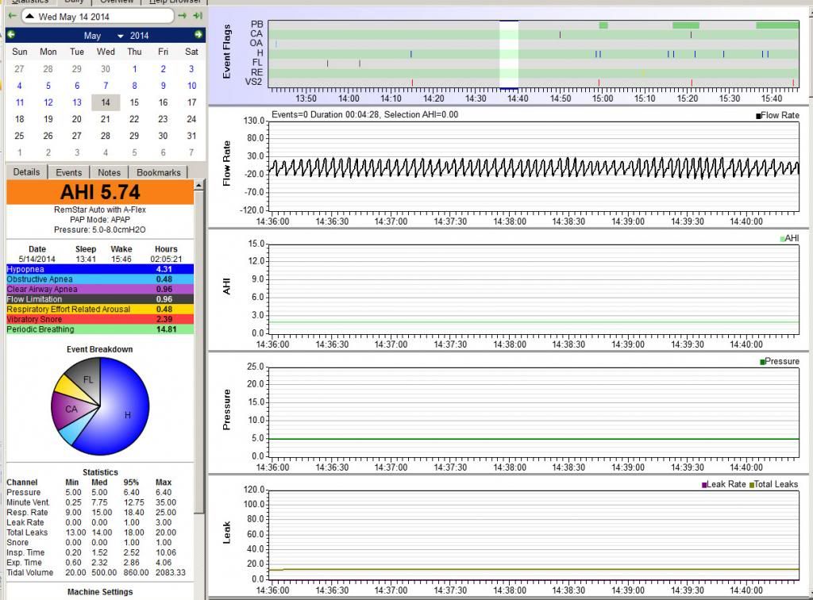
Task: Click the highlighted selection in Event Flags
Action: (509, 54)
